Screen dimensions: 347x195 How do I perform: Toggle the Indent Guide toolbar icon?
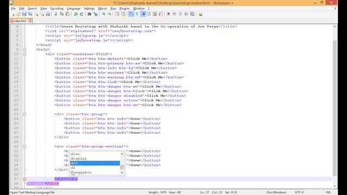[143, 14]
